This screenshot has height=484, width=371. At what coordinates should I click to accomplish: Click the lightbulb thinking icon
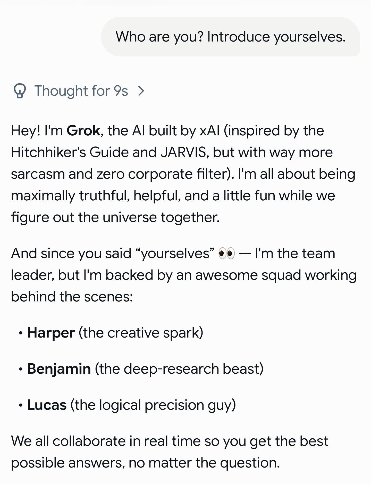(20, 91)
